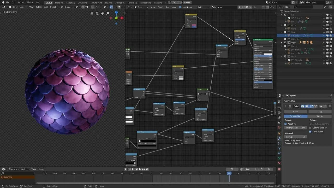The image size is (334, 188).
Task: Toggle the Use Nodes checkbox
Action: (180, 7)
